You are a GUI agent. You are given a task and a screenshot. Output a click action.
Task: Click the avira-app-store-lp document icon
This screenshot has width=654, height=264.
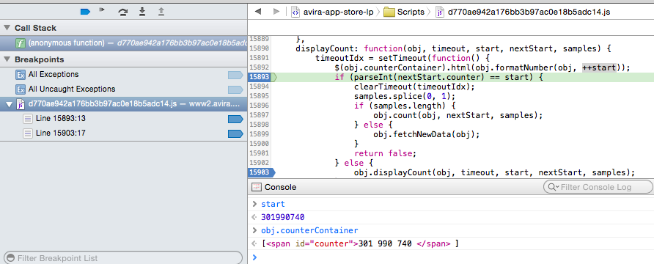295,12
